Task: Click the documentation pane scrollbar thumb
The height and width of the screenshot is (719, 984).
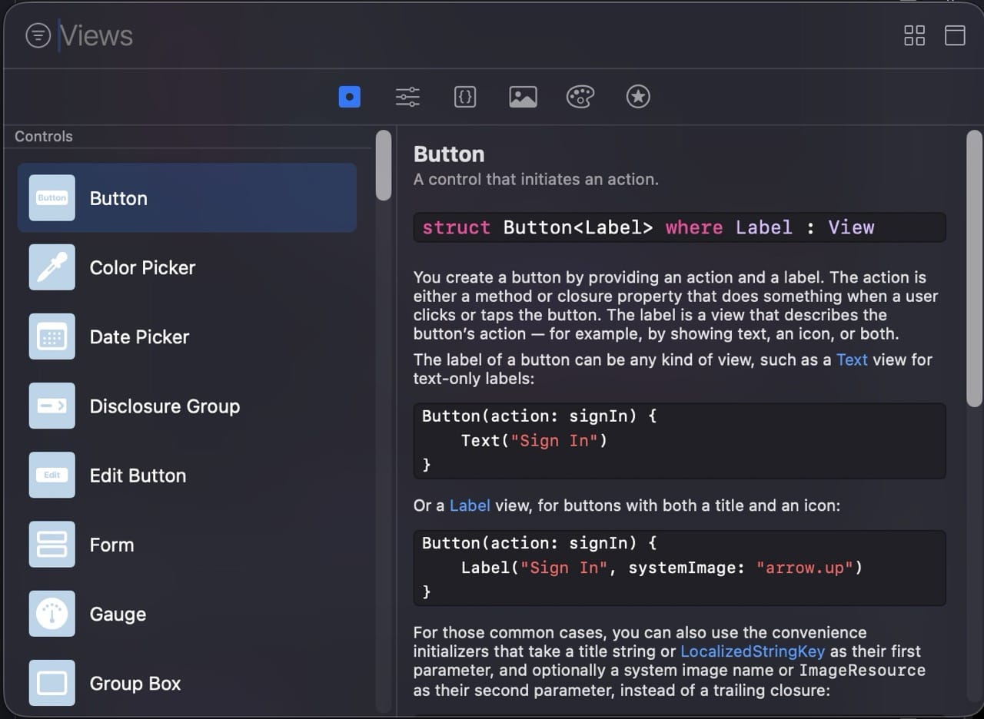Action: point(973,269)
